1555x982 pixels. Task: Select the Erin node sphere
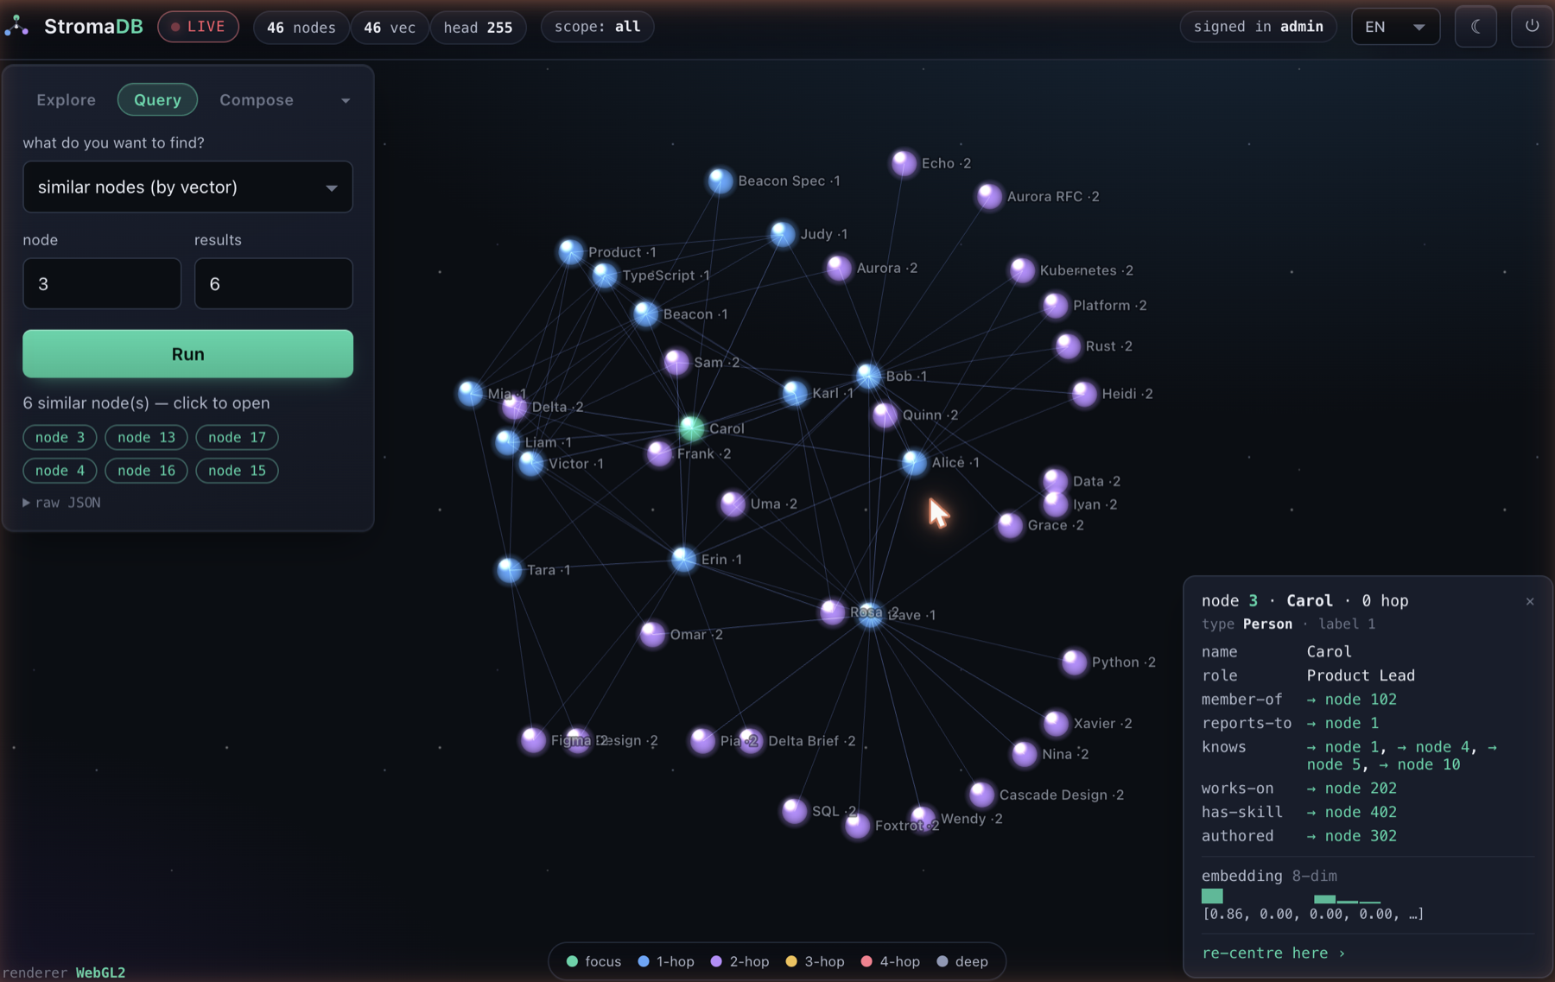[x=683, y=559]
